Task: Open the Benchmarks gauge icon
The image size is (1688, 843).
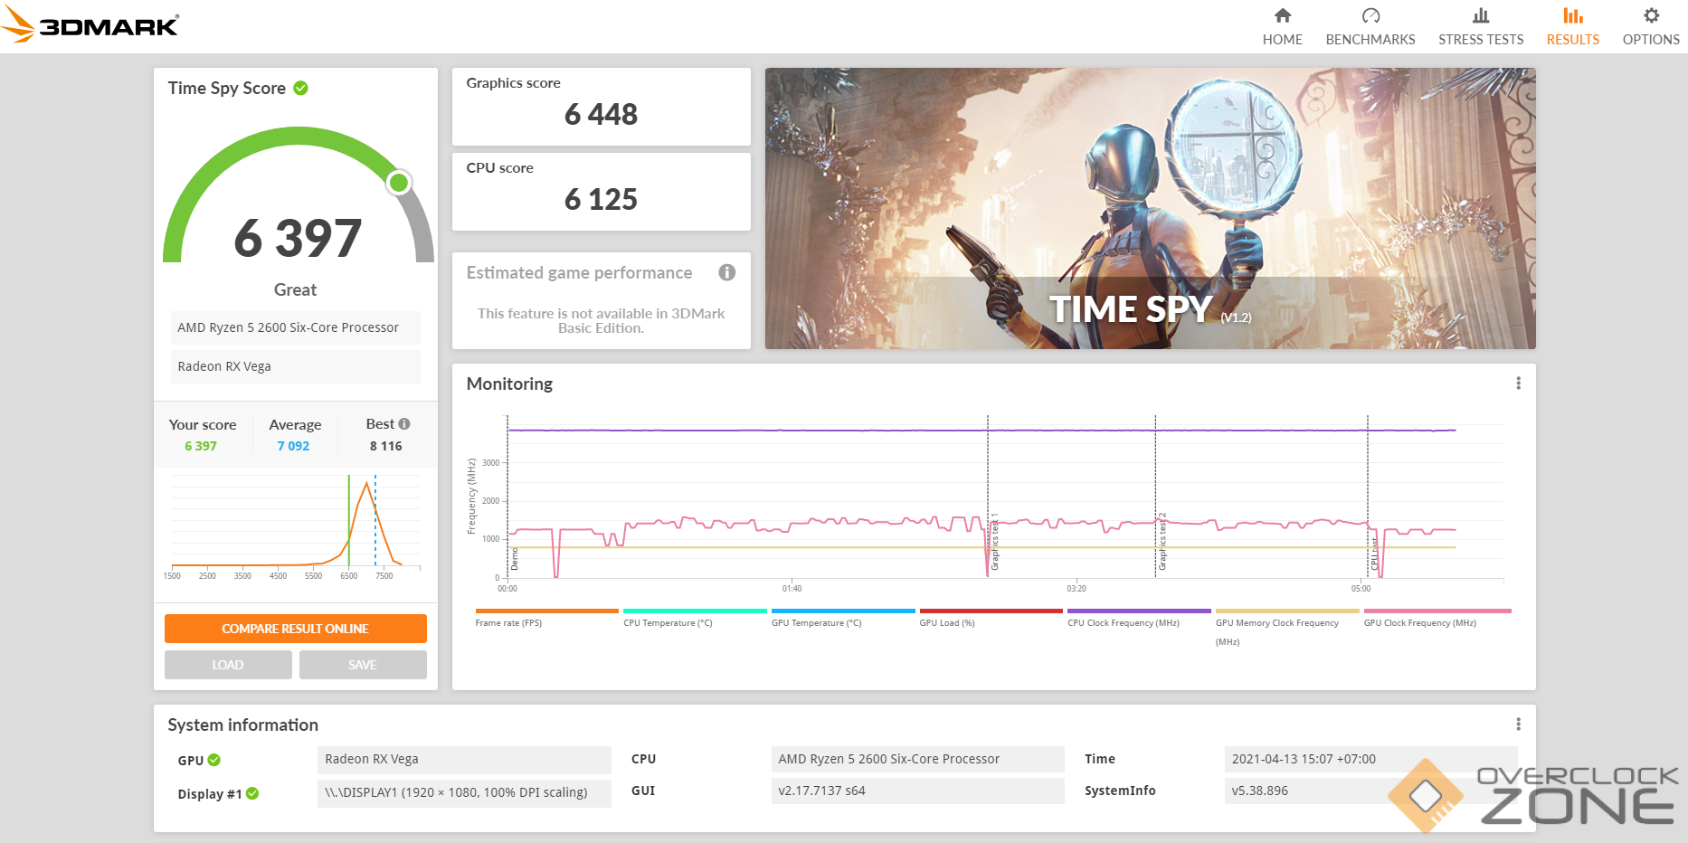Action: coord(1370,16)
